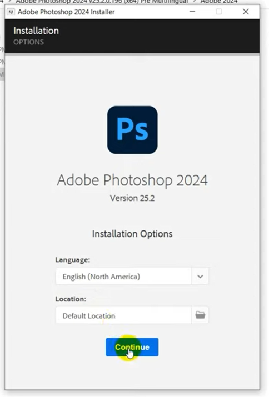
Task: Close the Photoshop 2024 Installer window
Action: (246, 12)
